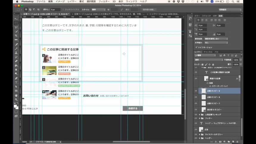Select the Paint Bucket tool
256x144 pixels.
(16, 65)
